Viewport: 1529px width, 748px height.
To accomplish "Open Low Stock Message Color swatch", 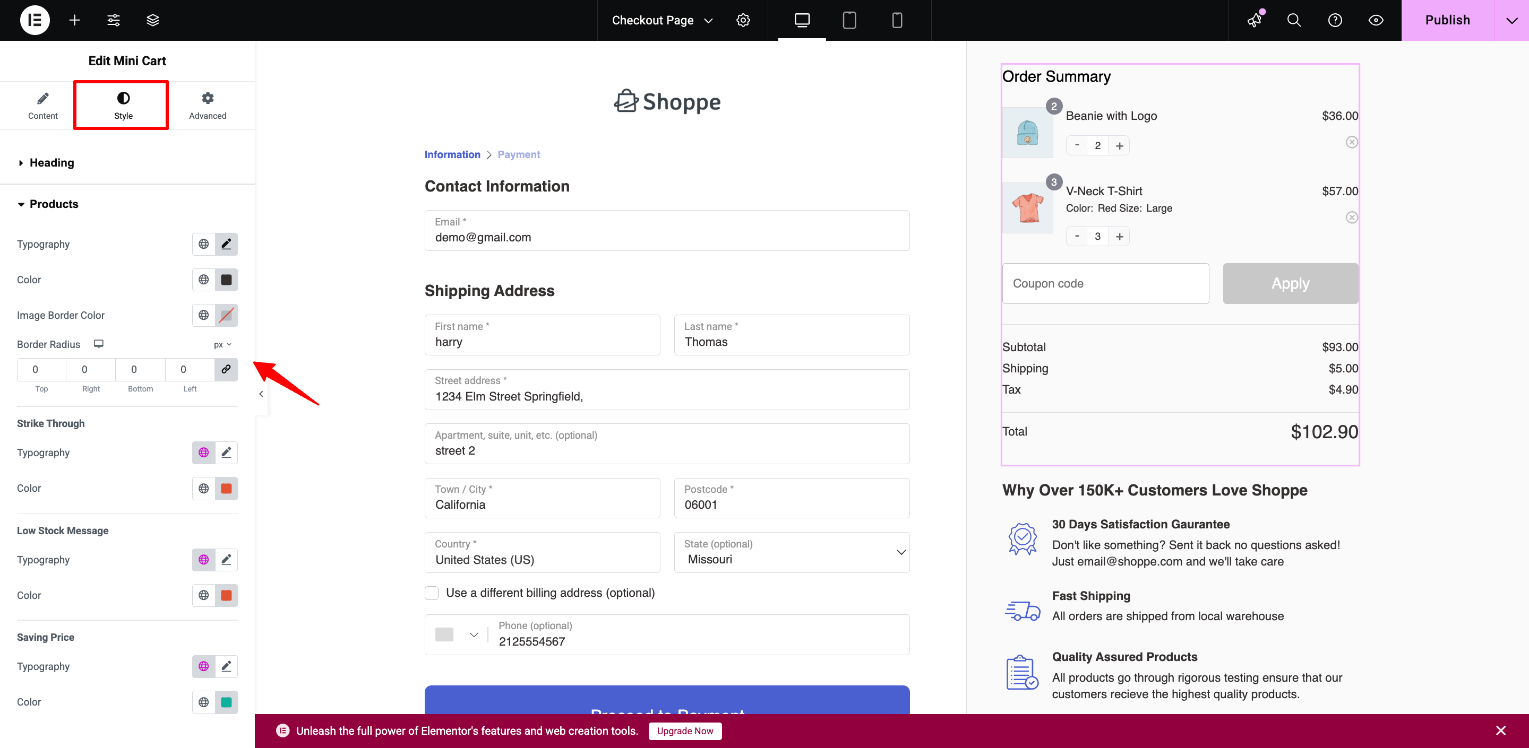I will coord(226,595).
